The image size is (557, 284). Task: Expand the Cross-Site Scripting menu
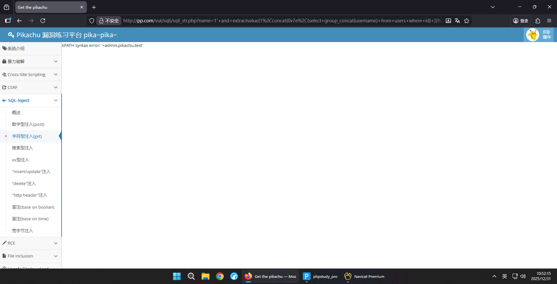pyautogui.click(x=30, y=74)
